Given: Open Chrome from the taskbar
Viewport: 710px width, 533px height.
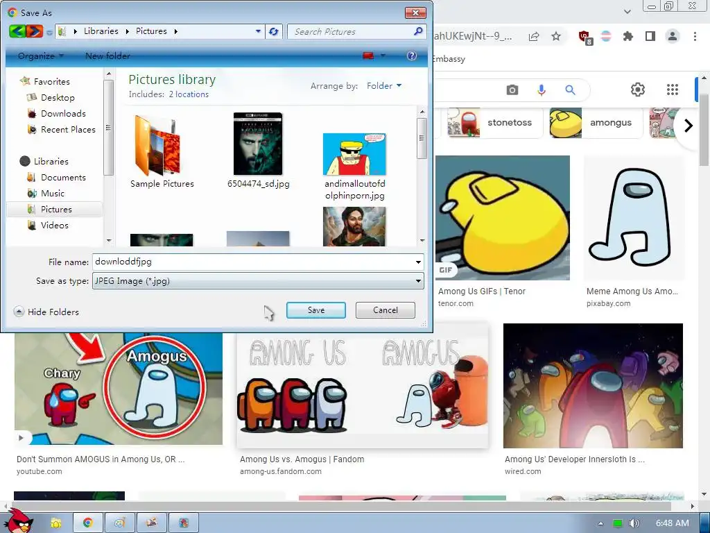Looking at the screenshot, I should (88, 523).
